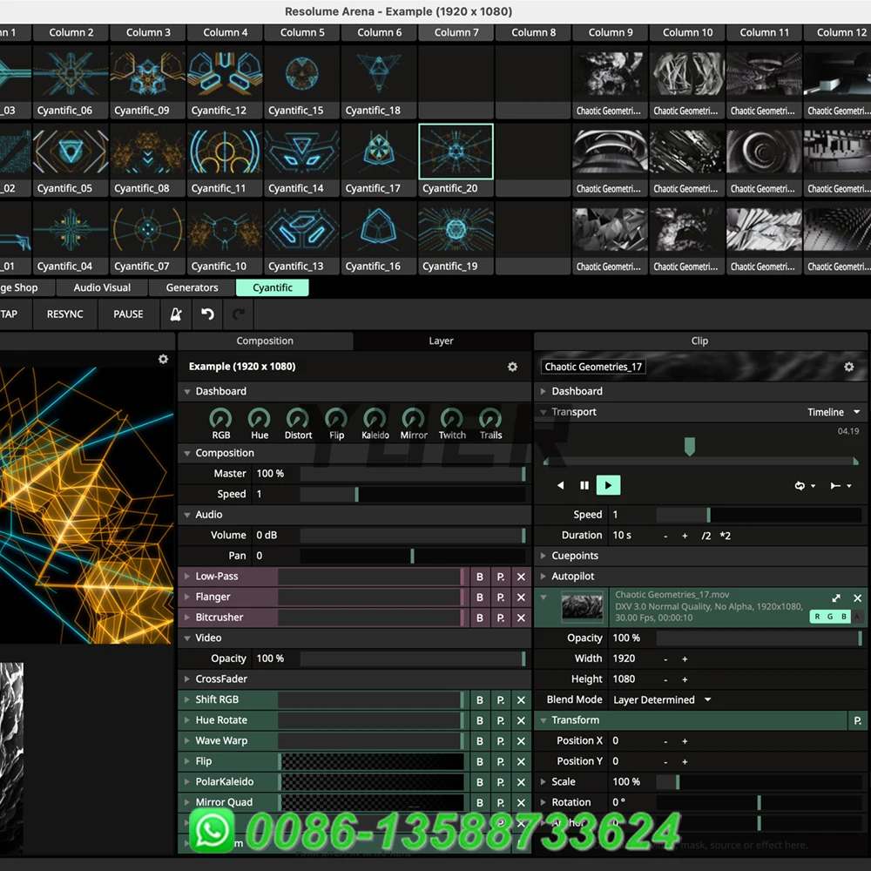Viewport: 871px width, 871px height.
Task: Click the PAUSE button in toolbar
Action: pos(128,314)
